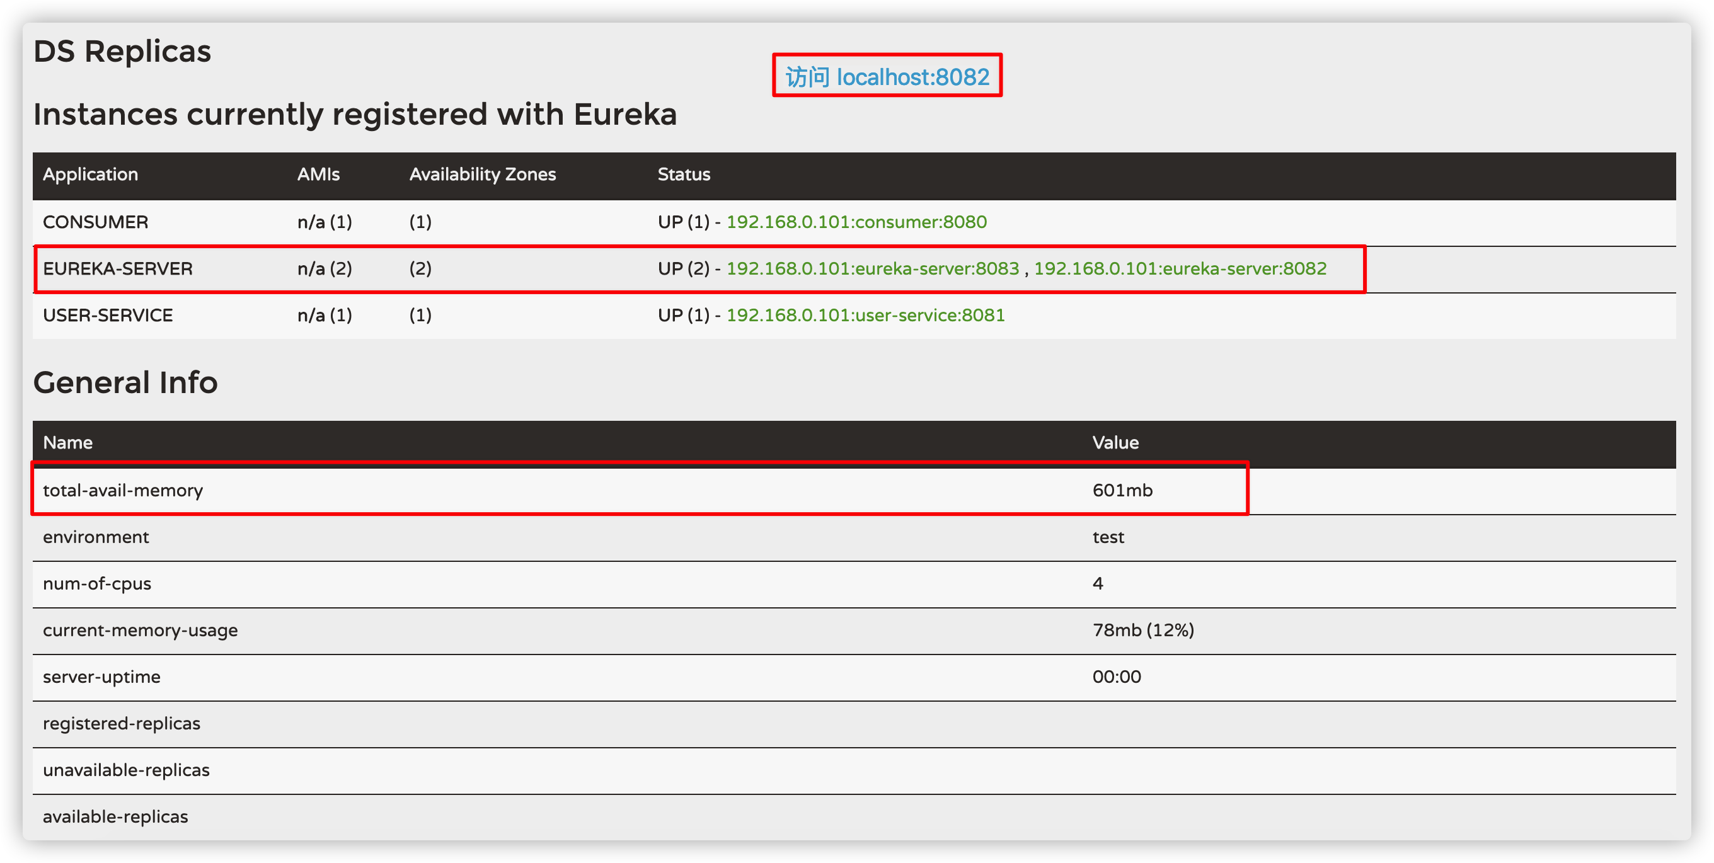Click the total-avail-memory row name

[123, 490]
